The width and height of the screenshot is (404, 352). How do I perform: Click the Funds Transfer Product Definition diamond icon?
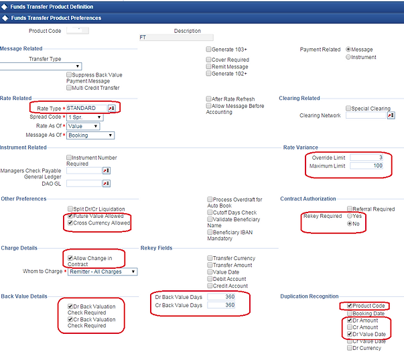point(4,7)
